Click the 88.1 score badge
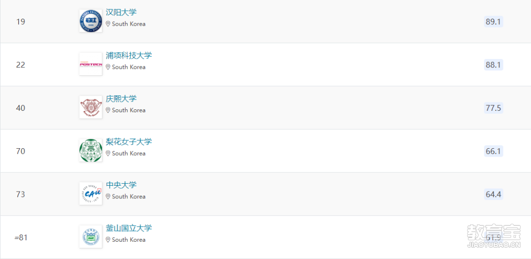This screenshot has height=259, width=531. [494, 65]
